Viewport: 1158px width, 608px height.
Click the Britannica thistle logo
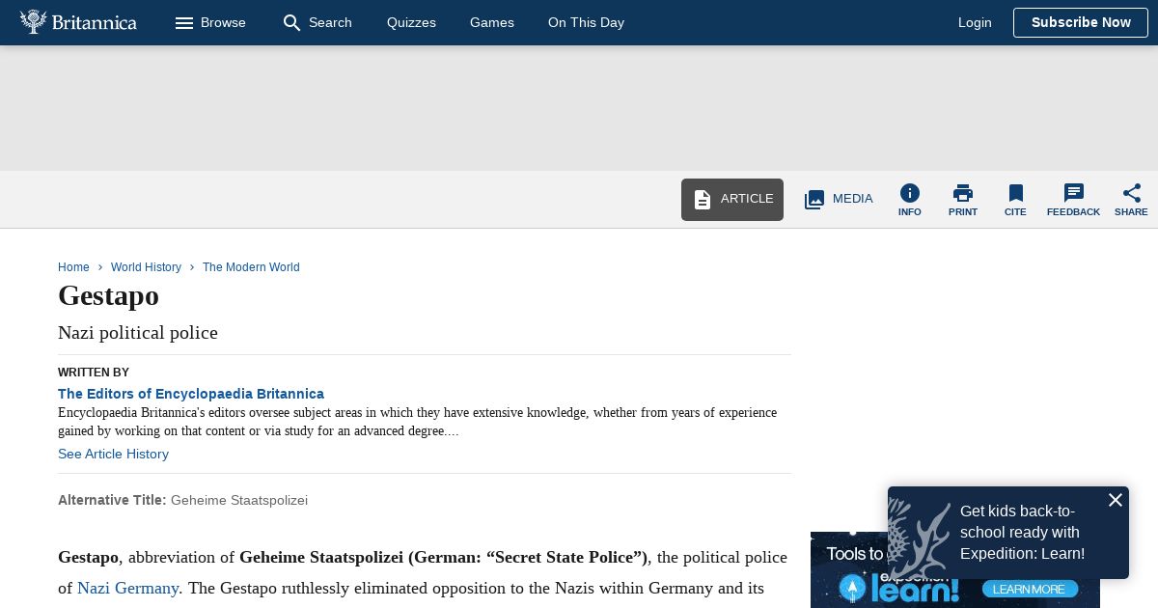(33, 21)
